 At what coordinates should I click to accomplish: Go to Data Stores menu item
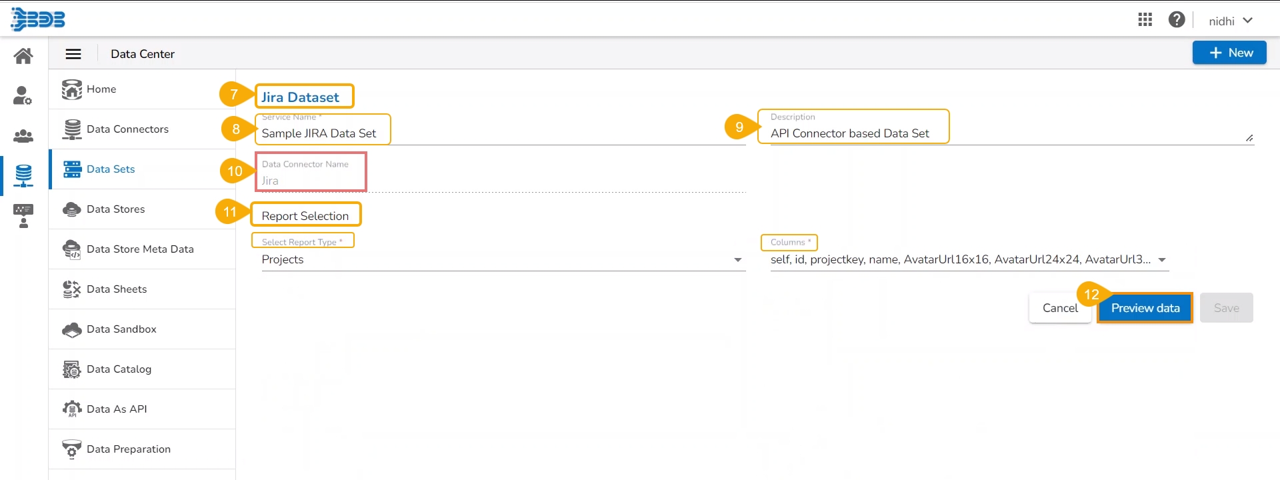click(x=115, y=209)
